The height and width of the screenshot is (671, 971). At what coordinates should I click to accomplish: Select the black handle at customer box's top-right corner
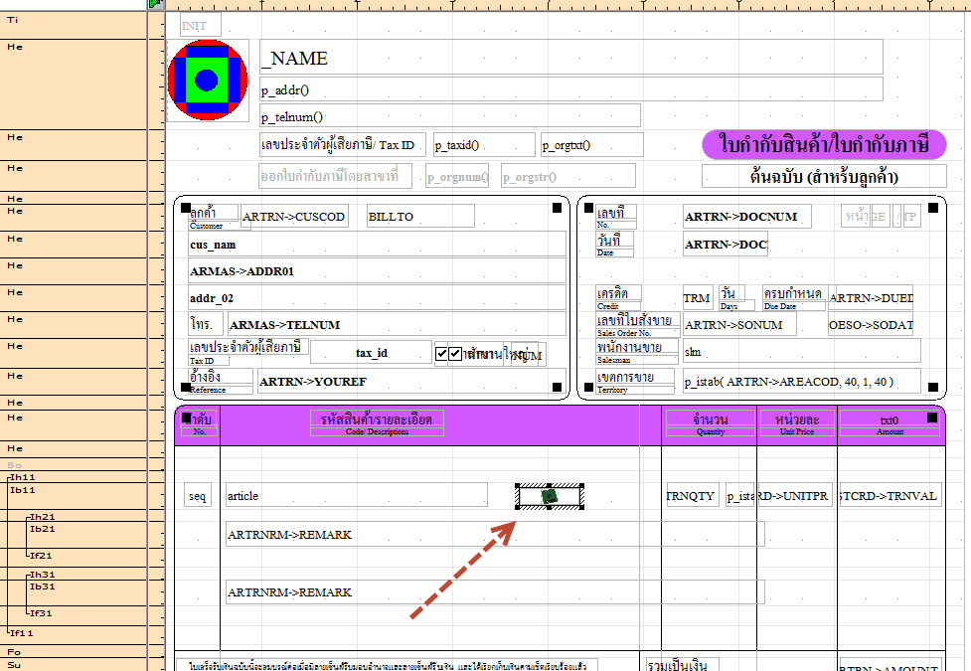560,208
